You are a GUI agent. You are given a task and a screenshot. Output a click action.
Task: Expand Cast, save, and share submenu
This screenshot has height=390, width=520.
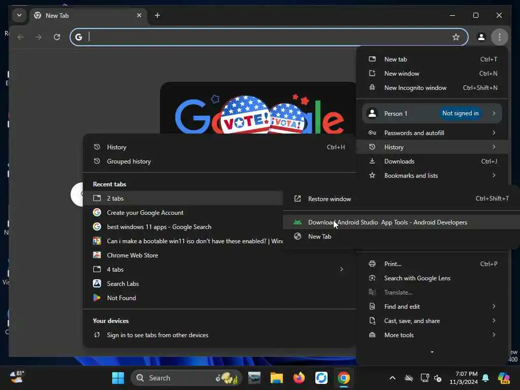[433, 321]
